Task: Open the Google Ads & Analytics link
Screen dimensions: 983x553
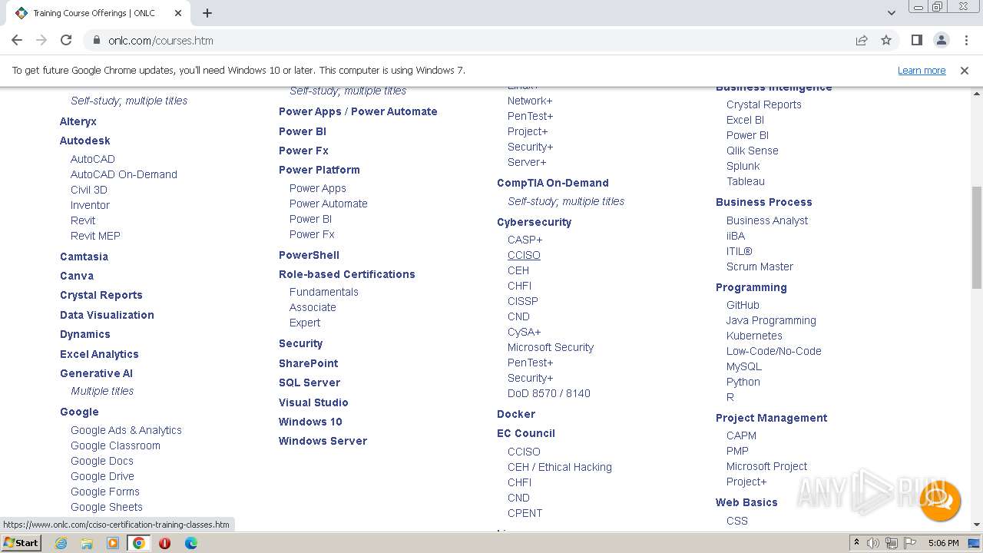Action: click(x=126, y=430)
